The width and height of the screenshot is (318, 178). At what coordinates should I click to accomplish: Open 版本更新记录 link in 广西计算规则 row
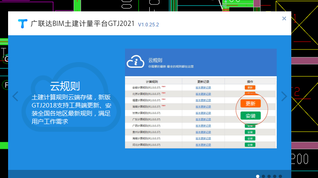[203, 126]
